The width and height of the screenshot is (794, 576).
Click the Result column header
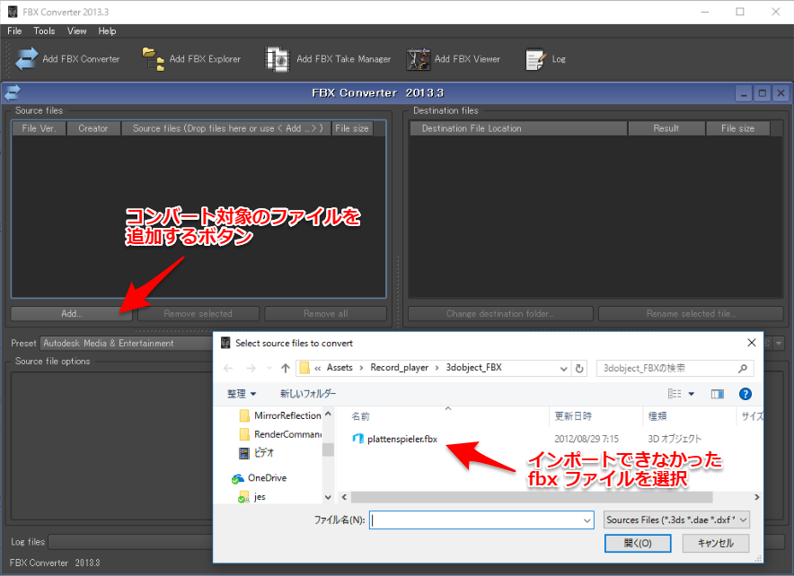666,128
